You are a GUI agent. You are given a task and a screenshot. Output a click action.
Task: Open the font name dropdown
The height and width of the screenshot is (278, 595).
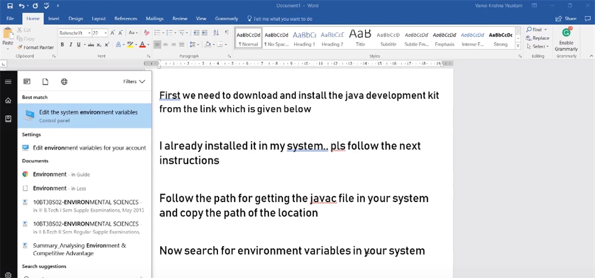(89, 33)
